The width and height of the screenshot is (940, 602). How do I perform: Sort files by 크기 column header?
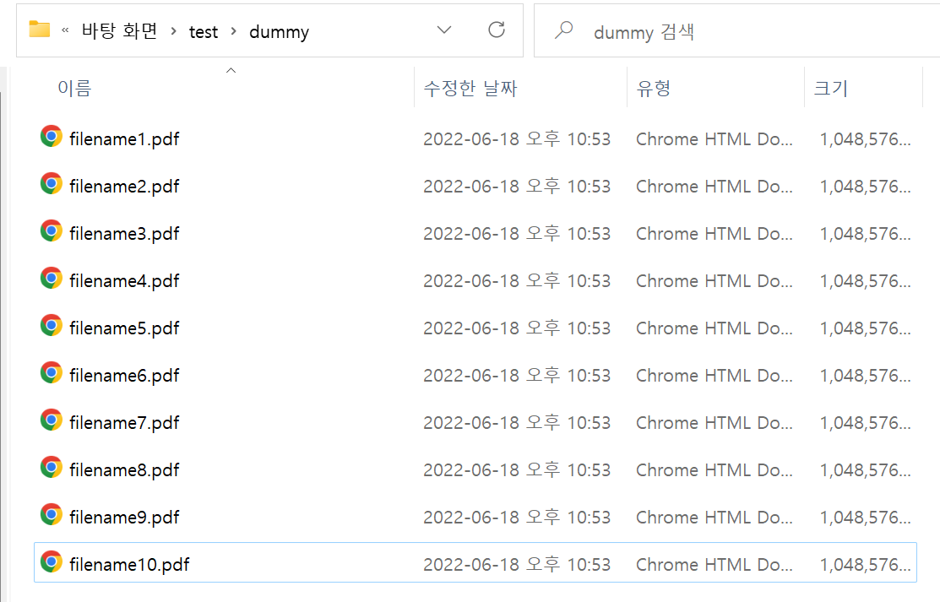point(830,88)
